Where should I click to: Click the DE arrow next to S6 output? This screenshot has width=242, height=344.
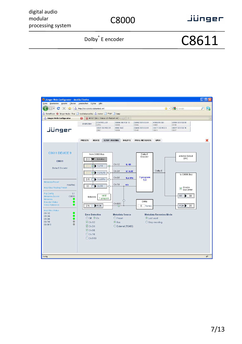pos(185,196)
